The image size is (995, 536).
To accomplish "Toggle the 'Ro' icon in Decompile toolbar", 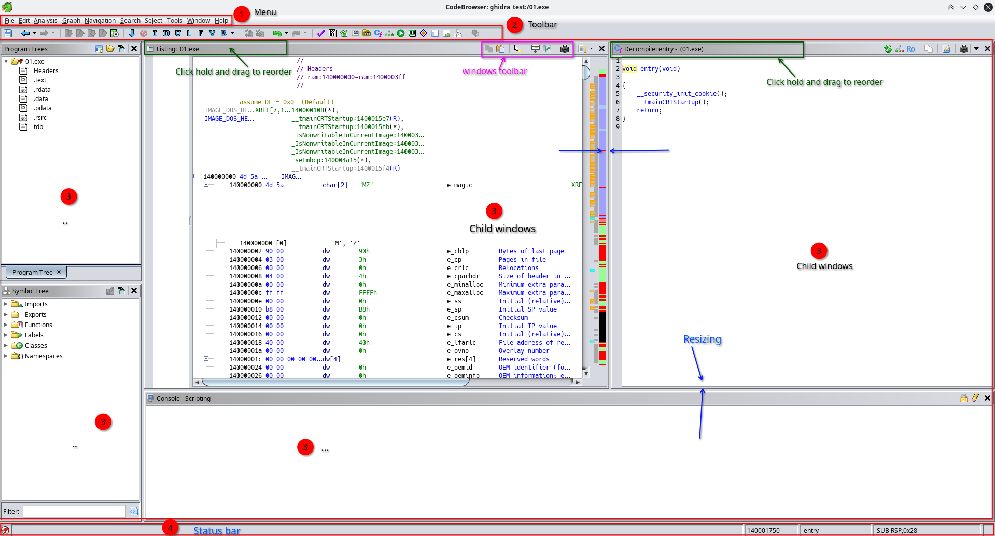I will pos(911,49).
